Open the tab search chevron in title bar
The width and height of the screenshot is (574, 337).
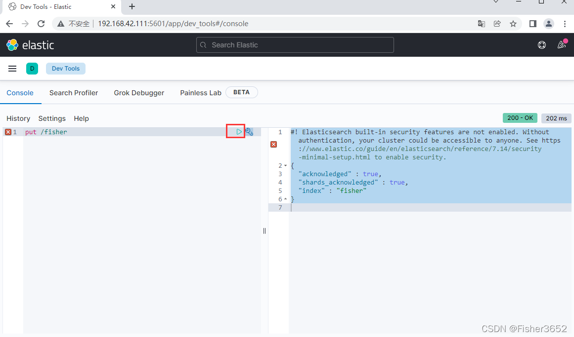pyautogui.click(x=496, y=2)
